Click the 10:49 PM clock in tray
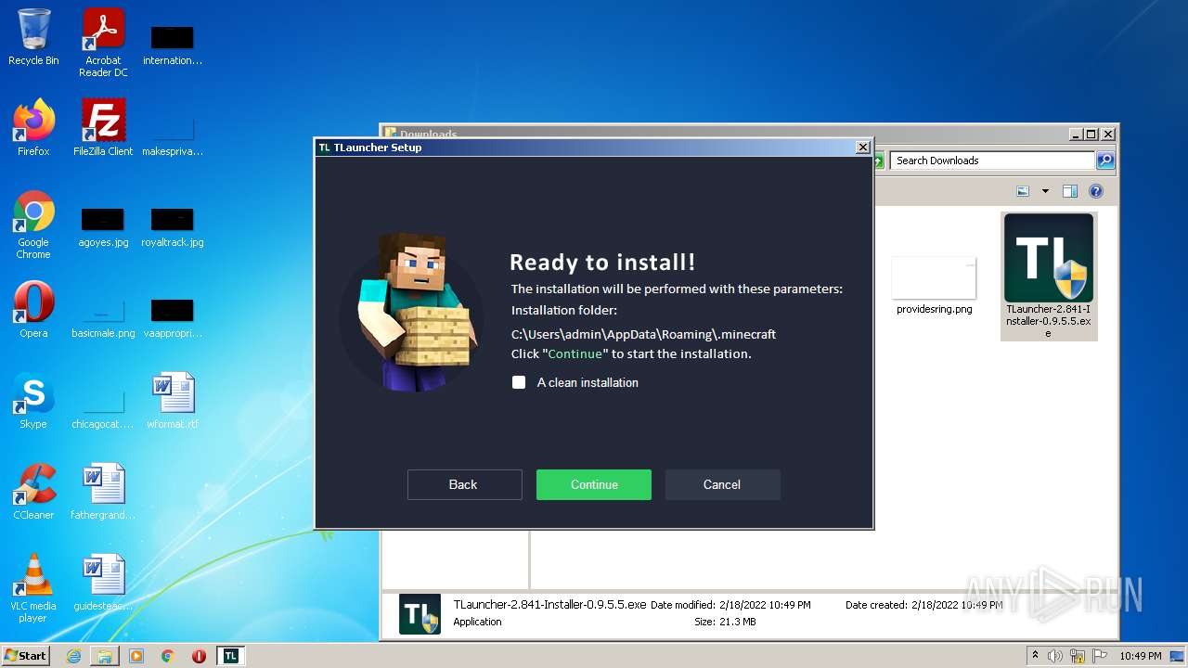The image size is (1188, 668). tap(1140, 656)
